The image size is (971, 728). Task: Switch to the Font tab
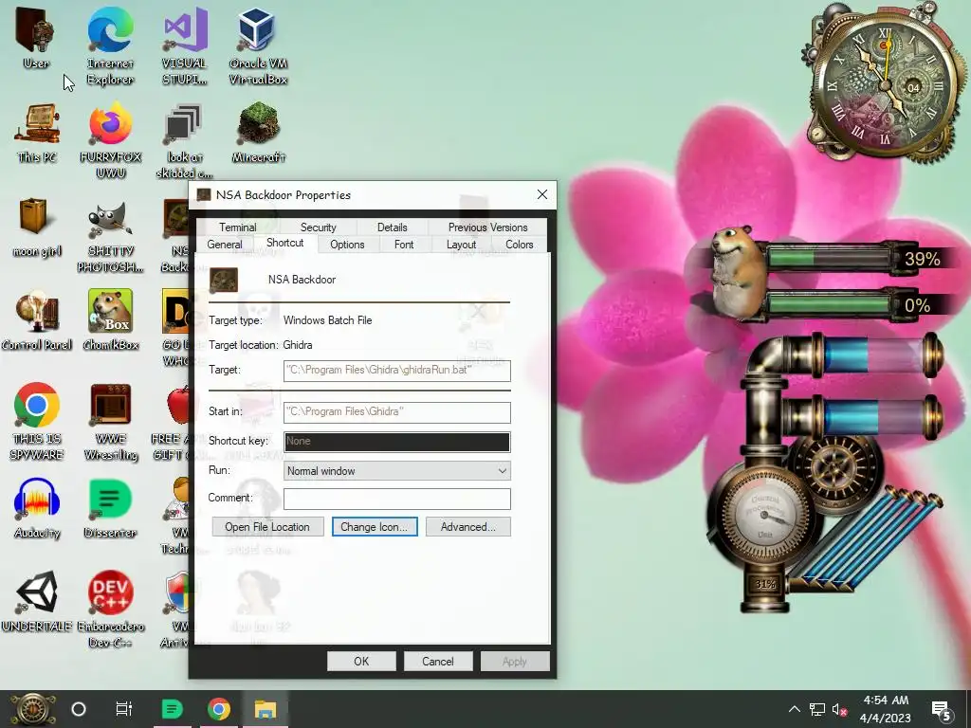404,245
